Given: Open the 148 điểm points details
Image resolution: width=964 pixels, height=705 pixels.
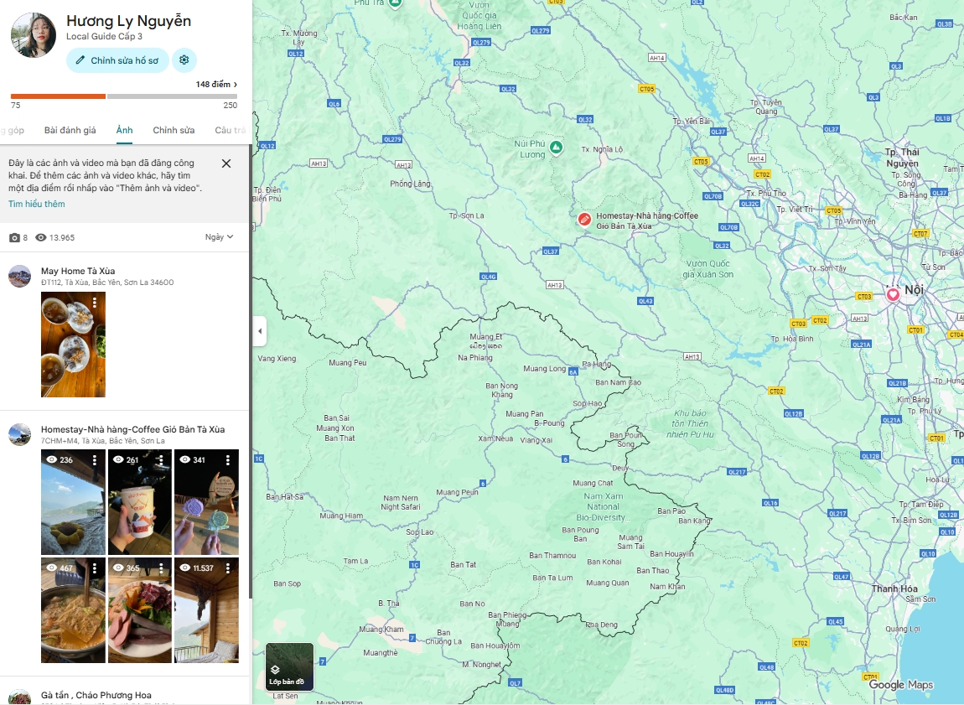Looking at the screenshot, I should (216, 84).
